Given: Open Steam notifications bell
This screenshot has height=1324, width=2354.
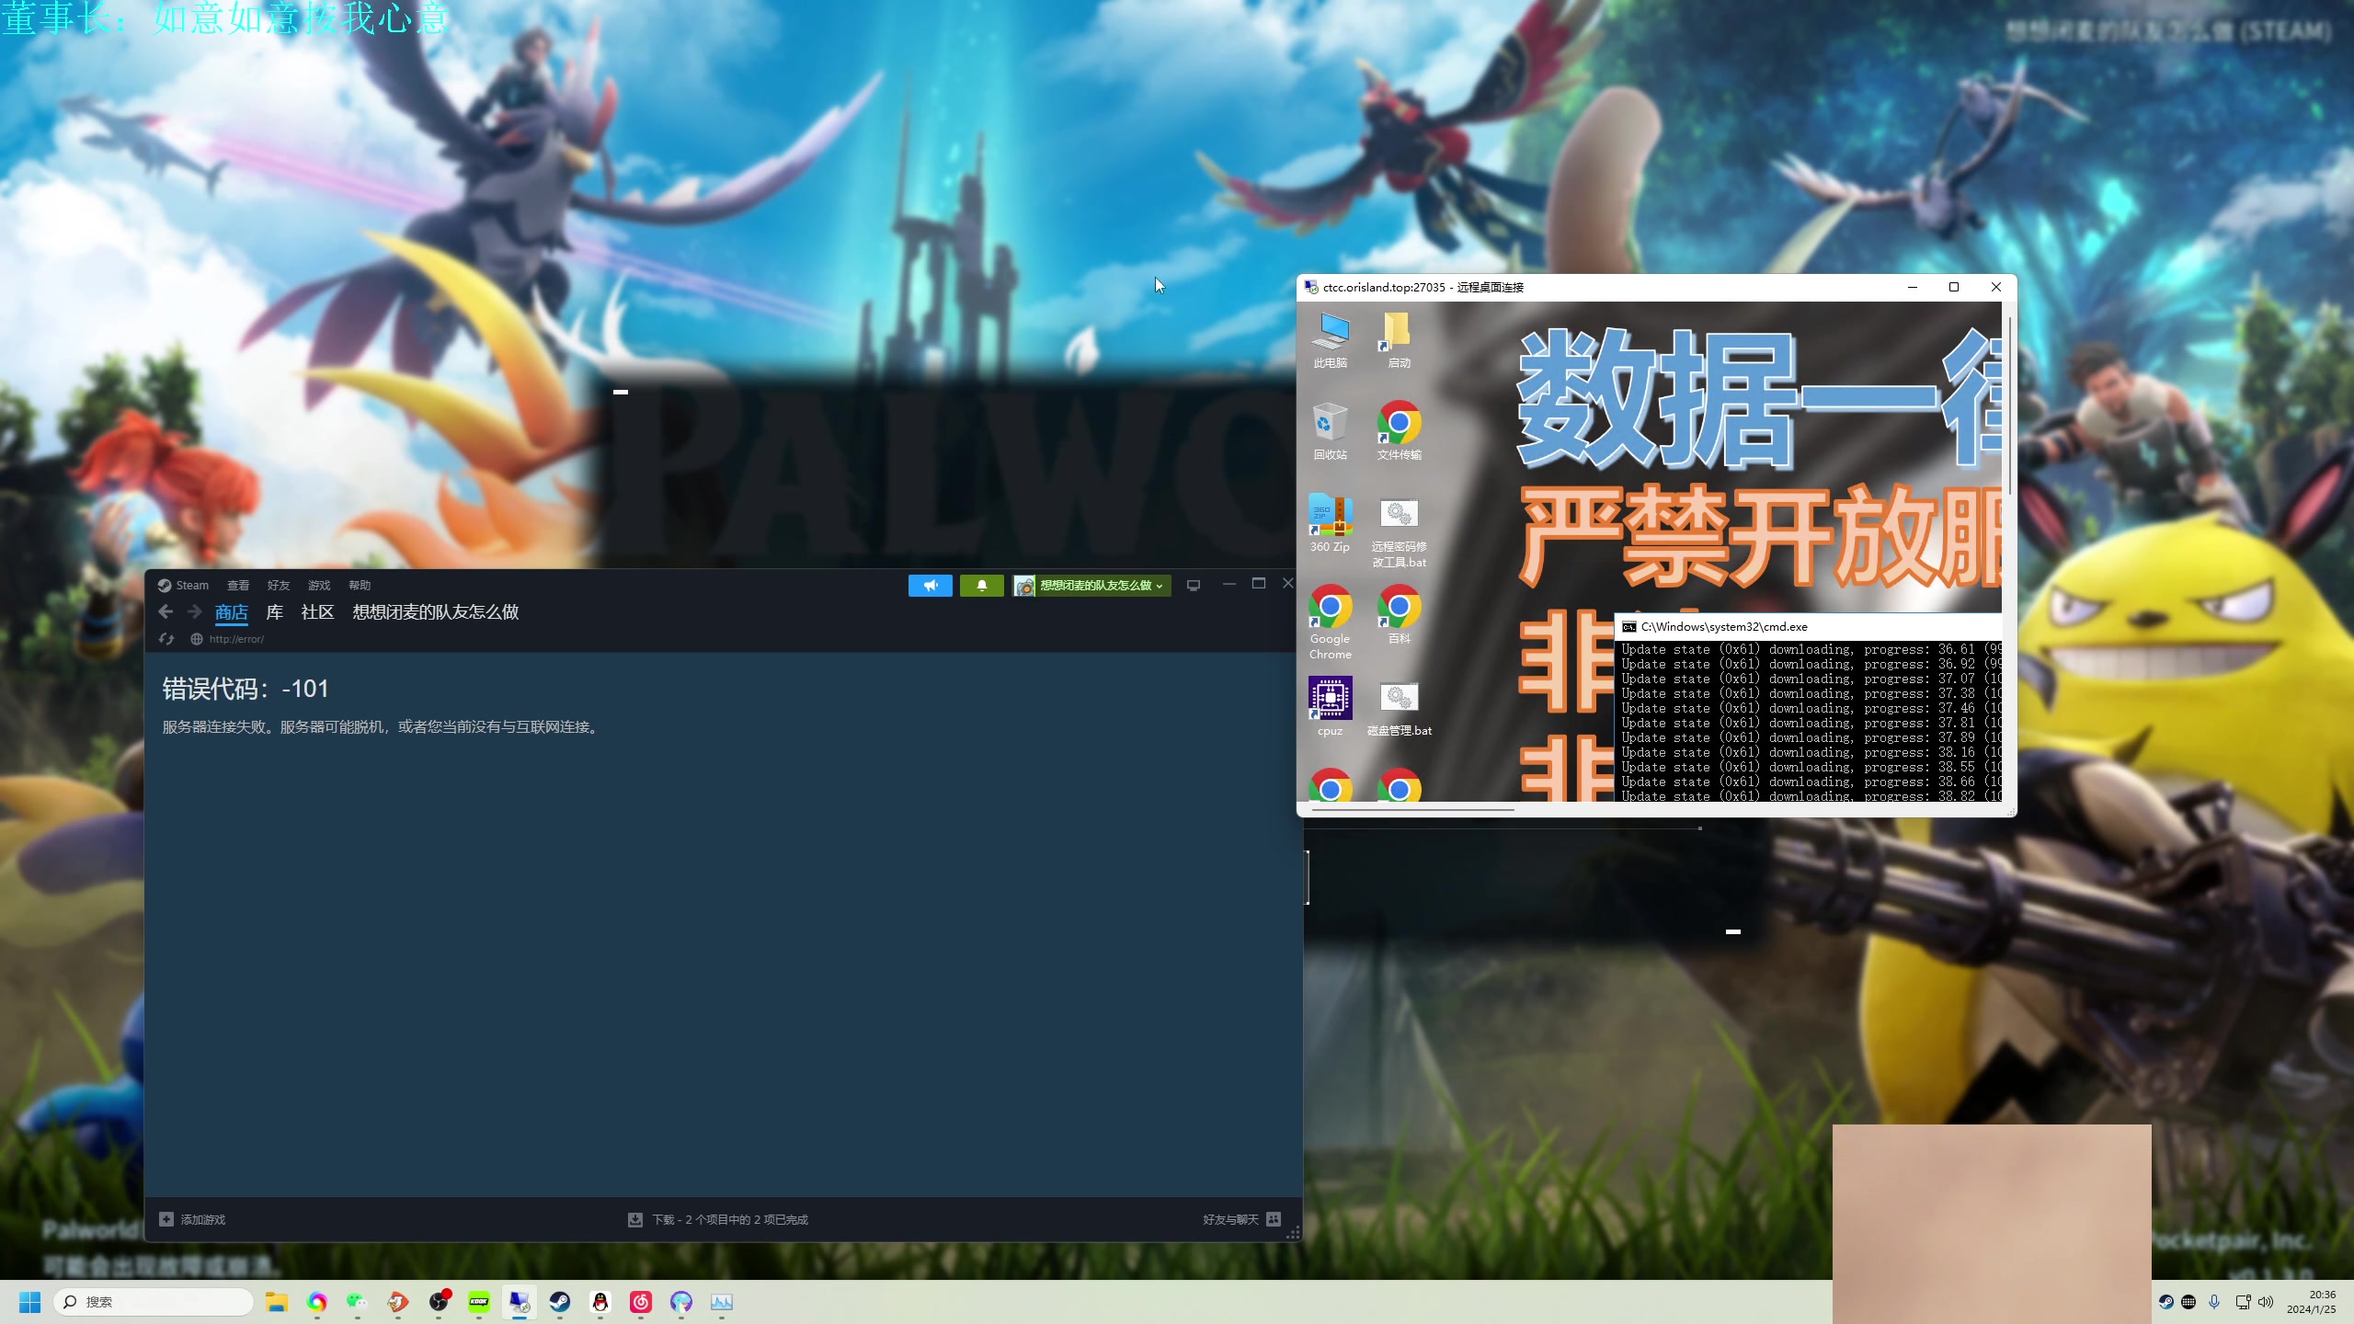Looking at the screenshot, I should 981,586.
